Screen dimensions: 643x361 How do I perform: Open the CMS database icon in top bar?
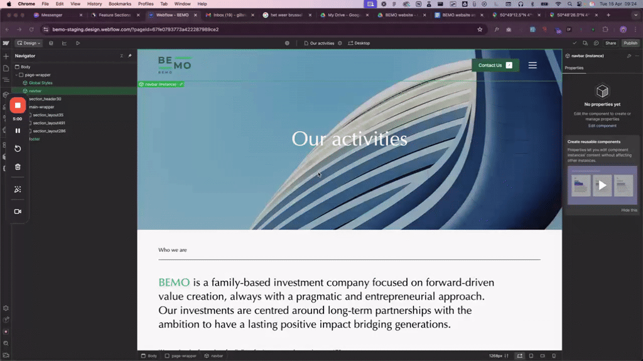pyautogui.click(x=51, y=43)
